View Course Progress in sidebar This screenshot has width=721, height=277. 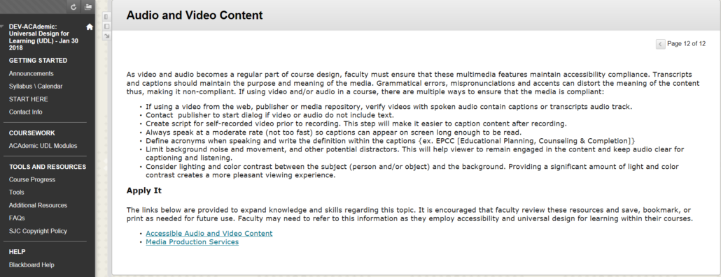(x=32, y=180)
